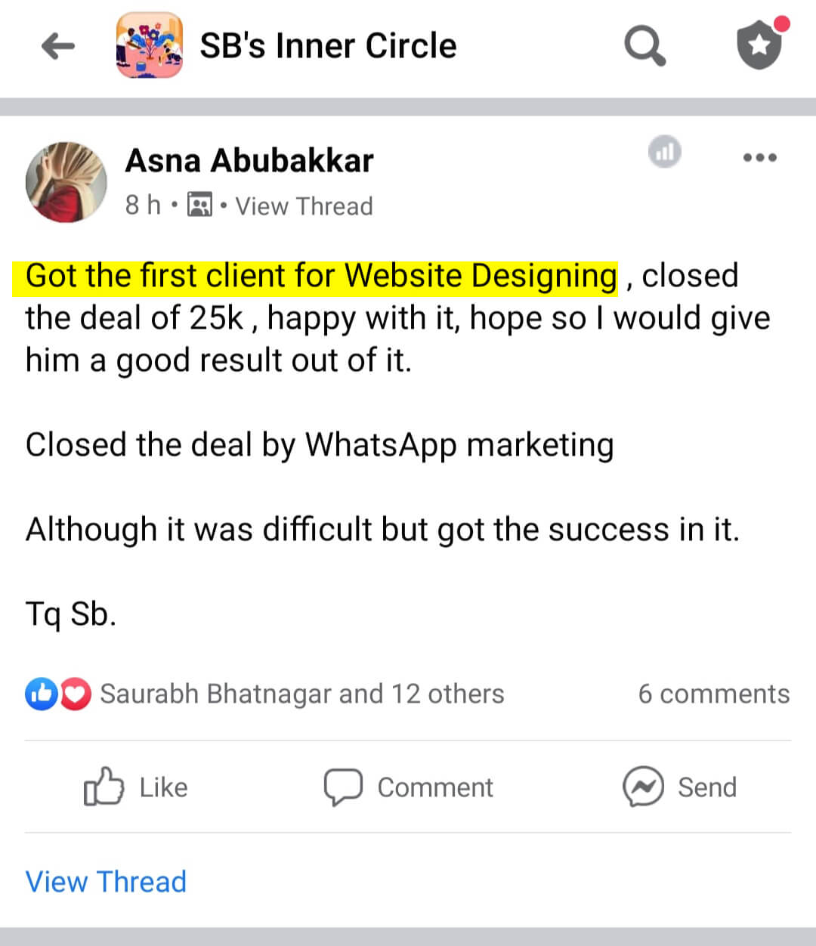Screen dimensions: 816x946
Task: Open the three-dot post options menu
Action: tap(760, 157)
